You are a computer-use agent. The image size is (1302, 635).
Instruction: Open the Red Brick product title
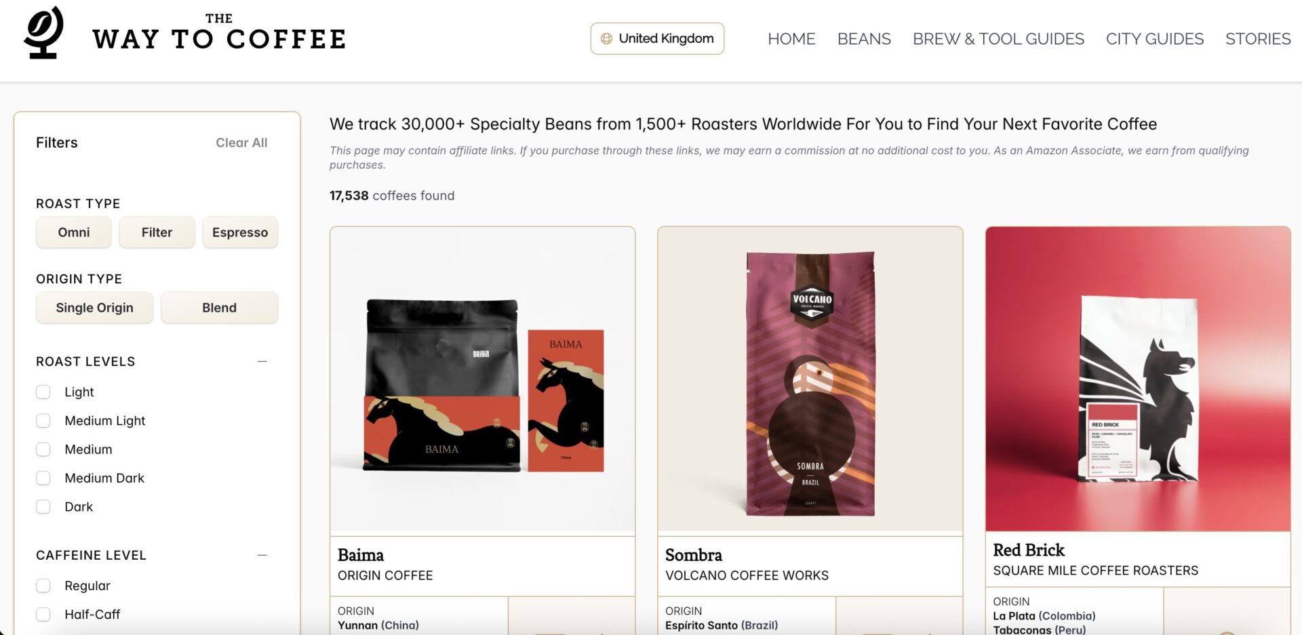(x=1029, y=550)
